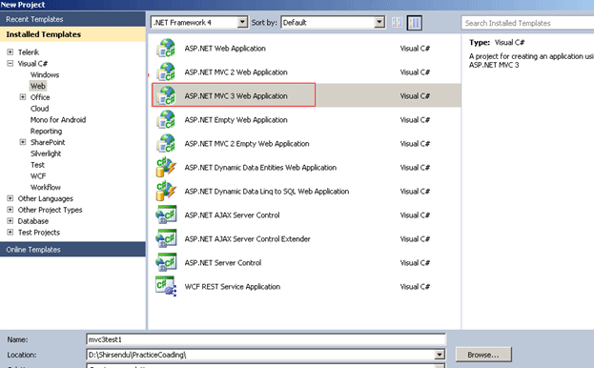Select Mono for Android category
The height and width of the screenshot is (368, 594).
(58, 120)
